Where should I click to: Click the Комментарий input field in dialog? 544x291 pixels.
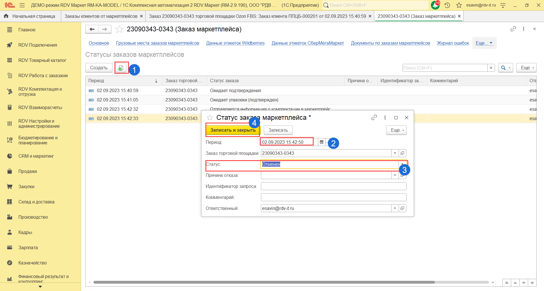(333, 197)
